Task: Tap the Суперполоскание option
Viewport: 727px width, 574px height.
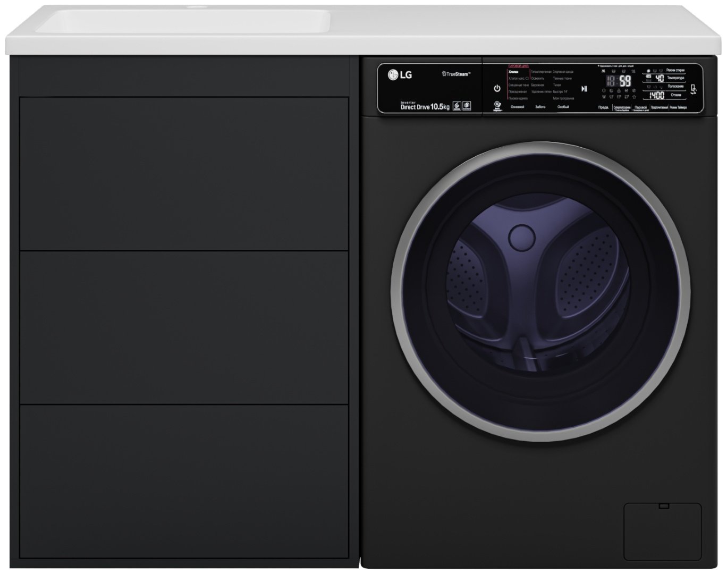Action: point(622,108)
